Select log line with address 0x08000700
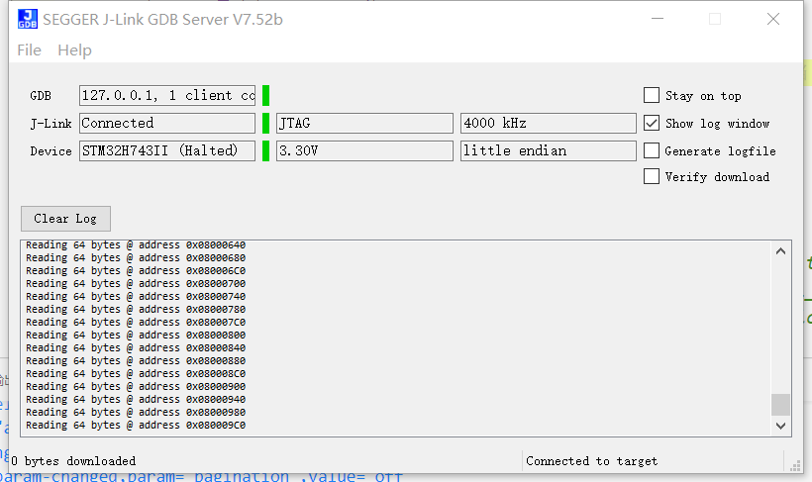The width and height of the screenshot is (812, 482). point(136,284)
